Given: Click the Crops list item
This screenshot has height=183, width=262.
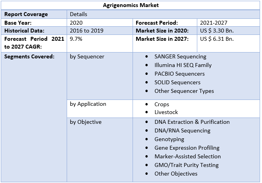Looking at the screenshot, I should [162, 104].
